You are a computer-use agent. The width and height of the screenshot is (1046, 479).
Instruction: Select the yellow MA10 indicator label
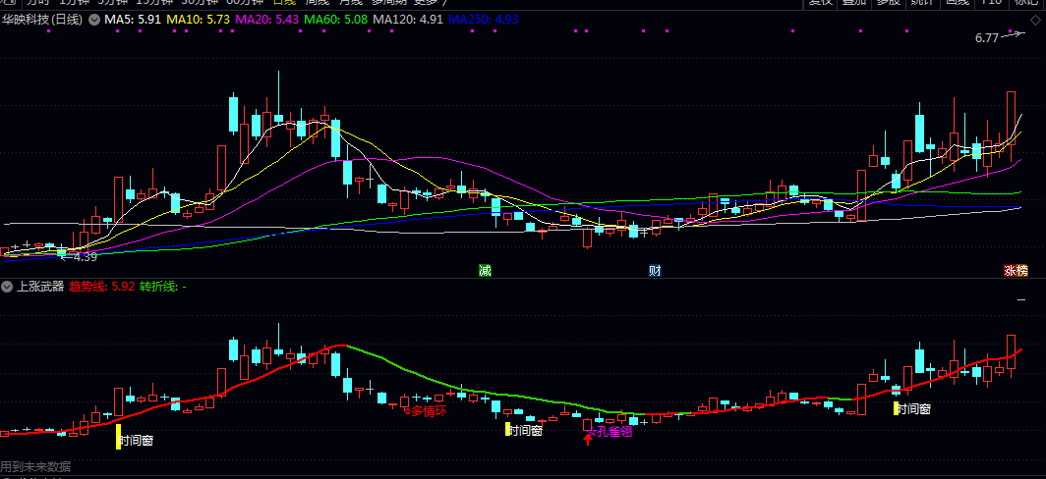[x=198, y=19]
